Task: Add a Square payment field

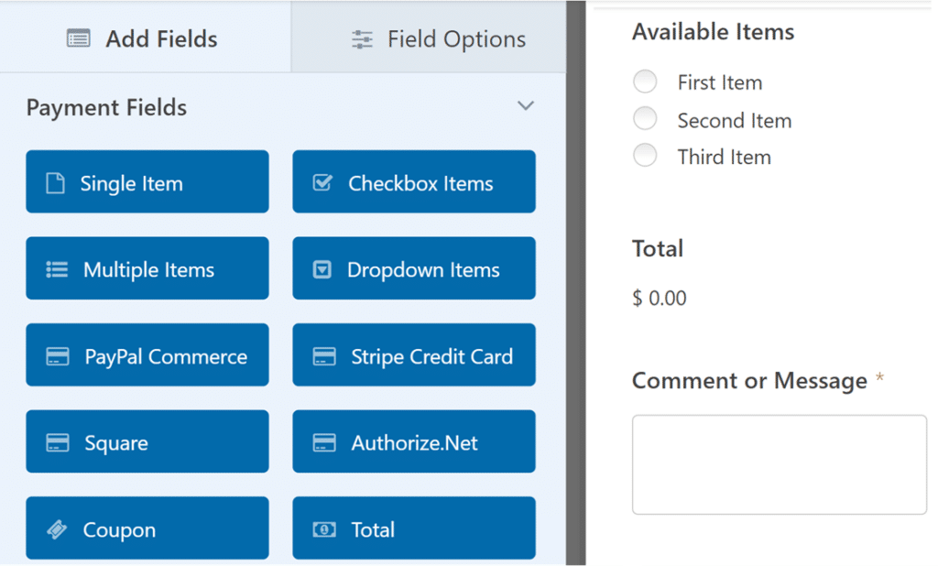Action: pos(147,441)
